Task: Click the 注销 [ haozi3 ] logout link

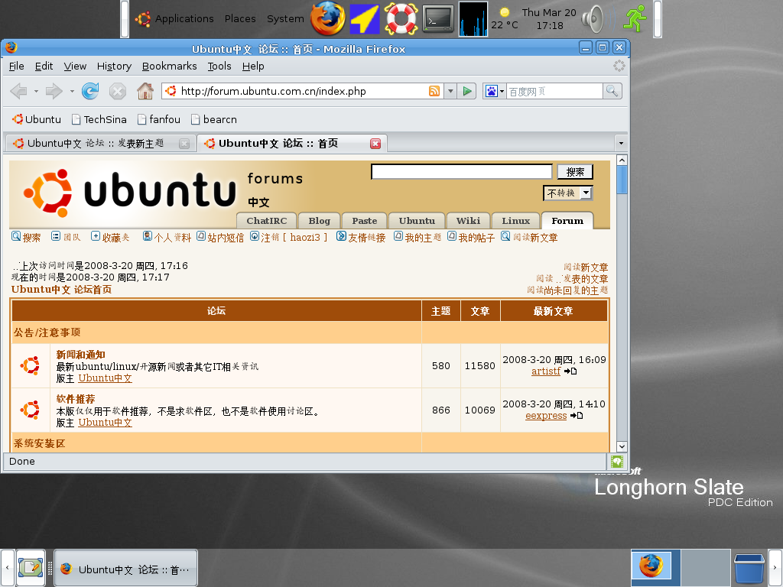Action: pos(289,238)
